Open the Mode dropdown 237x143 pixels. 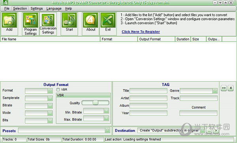pos(50,113)
